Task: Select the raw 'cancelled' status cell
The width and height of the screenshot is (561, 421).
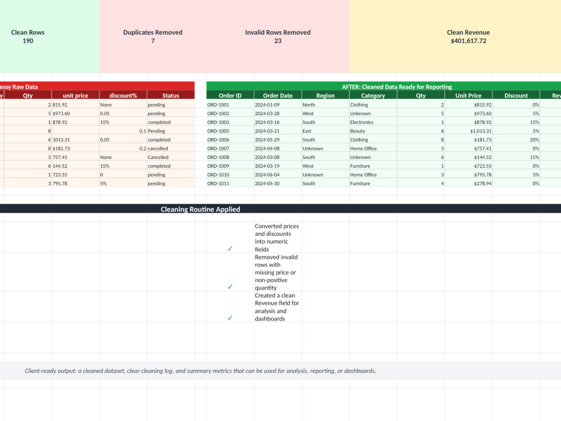Action: (171, 148)
